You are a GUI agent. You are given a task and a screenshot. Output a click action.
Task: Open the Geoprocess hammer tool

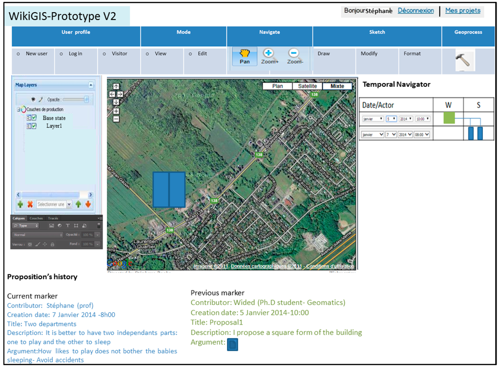462,61
